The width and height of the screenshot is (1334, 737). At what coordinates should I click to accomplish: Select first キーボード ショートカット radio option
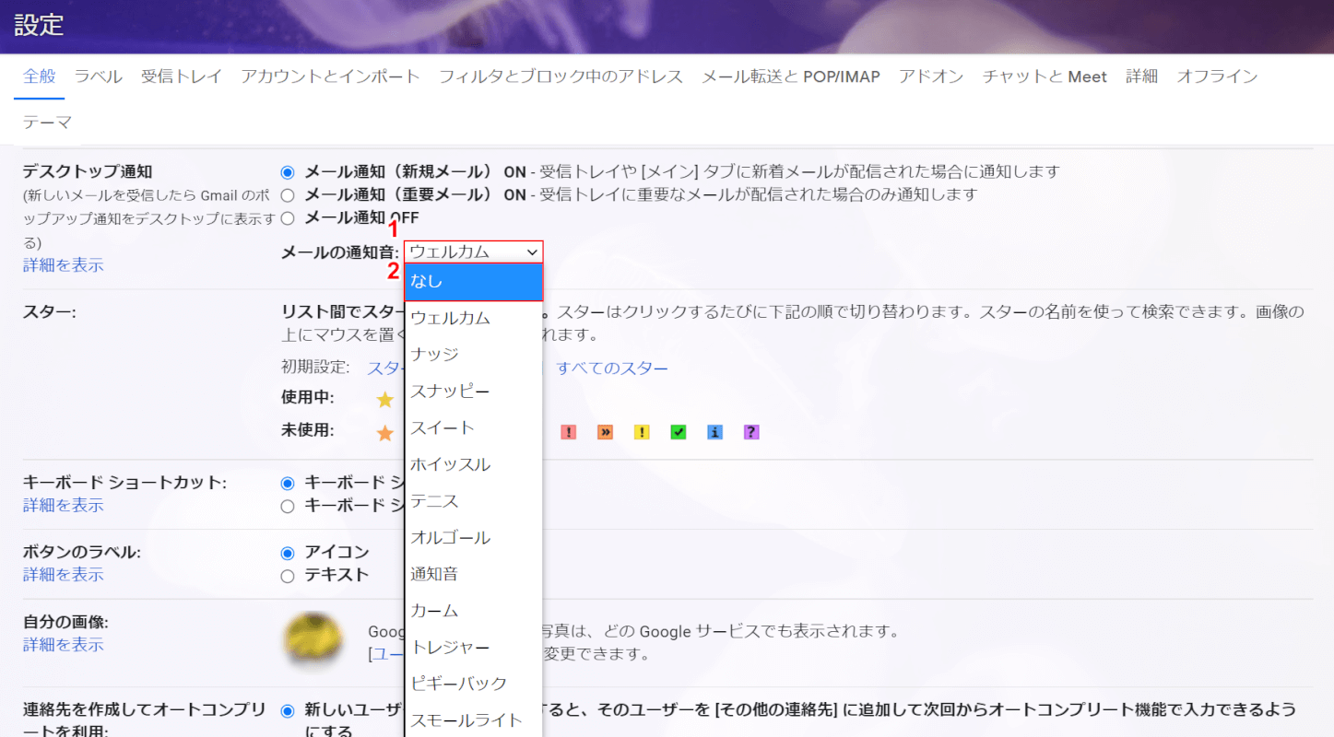coord(288,483)
